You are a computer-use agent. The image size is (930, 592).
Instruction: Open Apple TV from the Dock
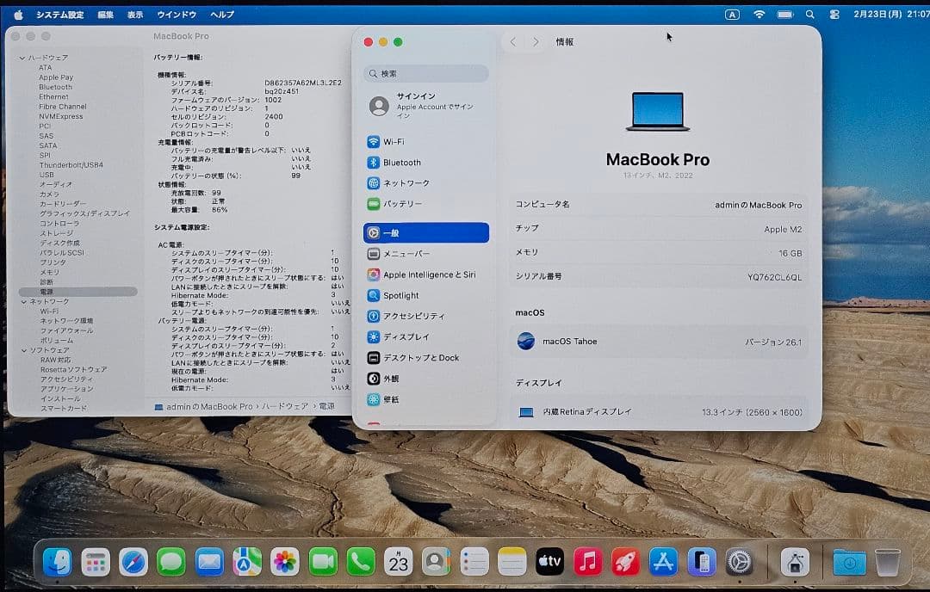(549, 562)
